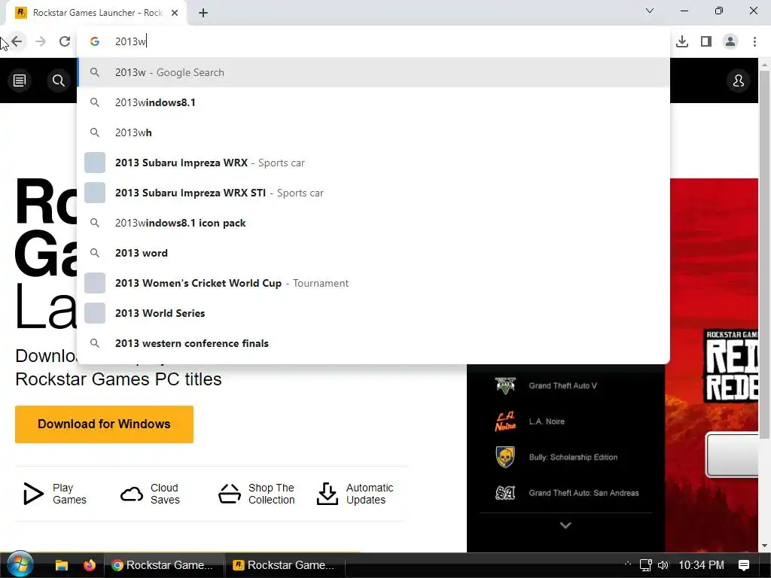Click 'L.A. Noire' game title text
The height and width of the screenshot is (578, 771).
[547, 421]
